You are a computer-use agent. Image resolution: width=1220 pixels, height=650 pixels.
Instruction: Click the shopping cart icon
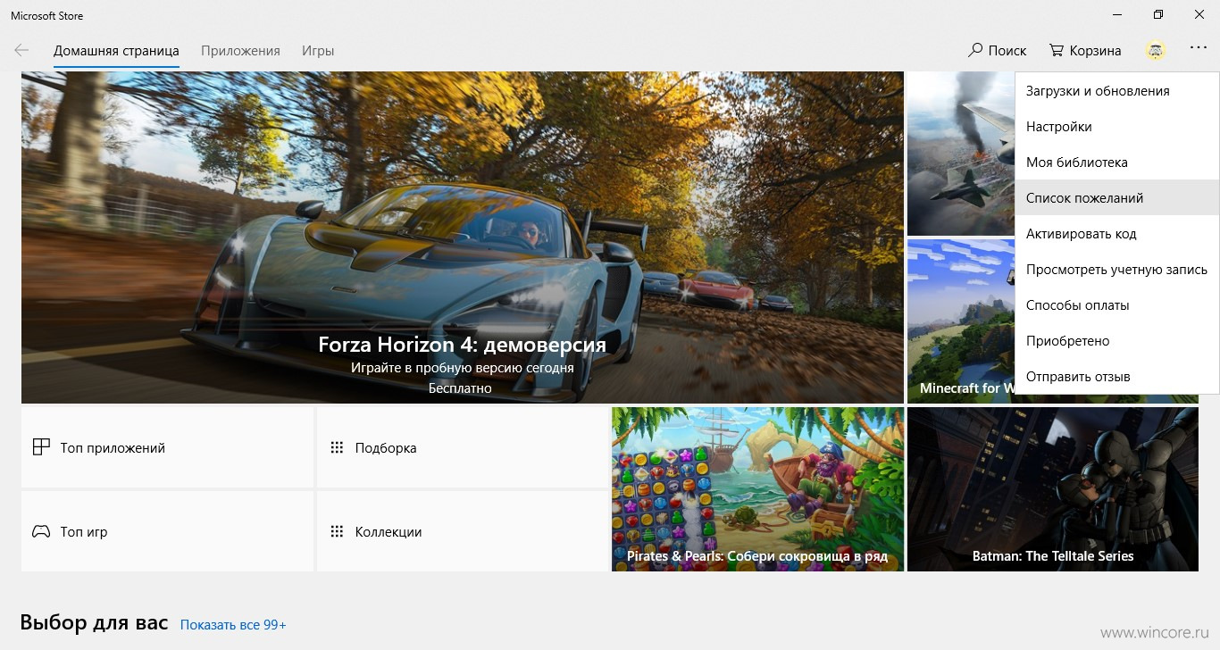pos(1057,50)
